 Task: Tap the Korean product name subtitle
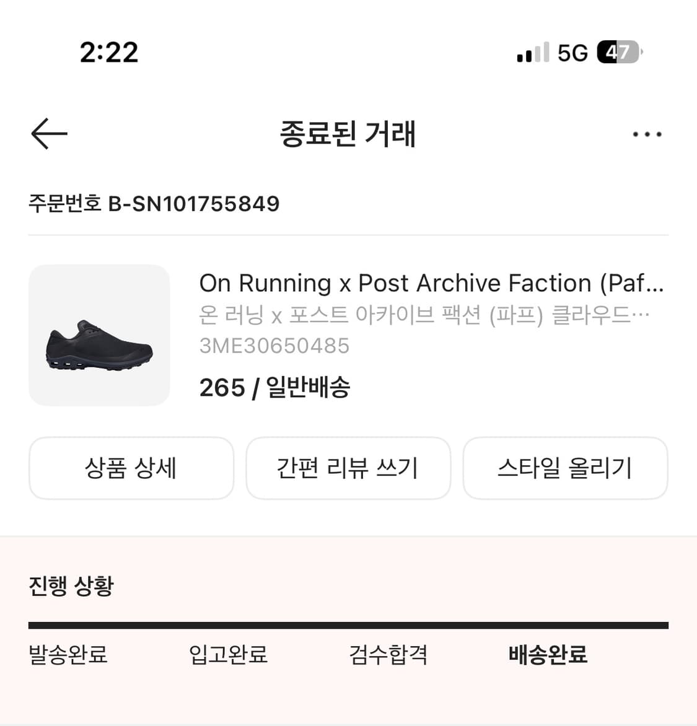[x=424, y=315]
